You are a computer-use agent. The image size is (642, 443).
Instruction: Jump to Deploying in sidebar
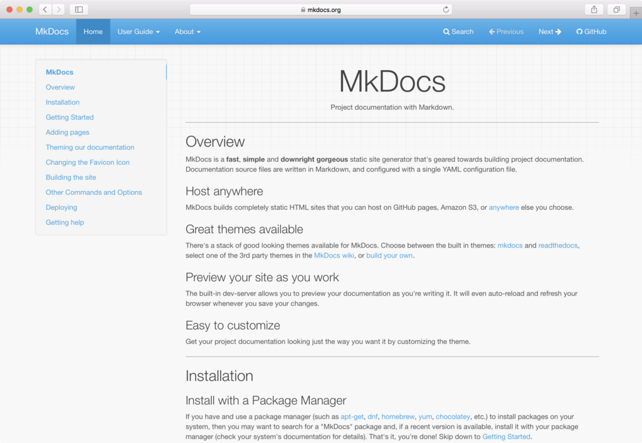click(x=61, y=207)
